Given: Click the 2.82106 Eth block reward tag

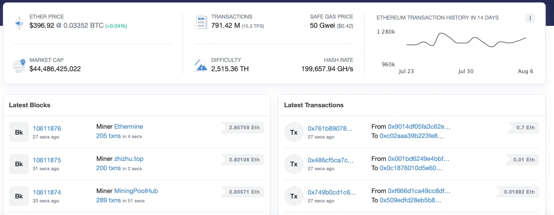Looking at the screenshot, I should pyautogui.click(x=243, y=159).
